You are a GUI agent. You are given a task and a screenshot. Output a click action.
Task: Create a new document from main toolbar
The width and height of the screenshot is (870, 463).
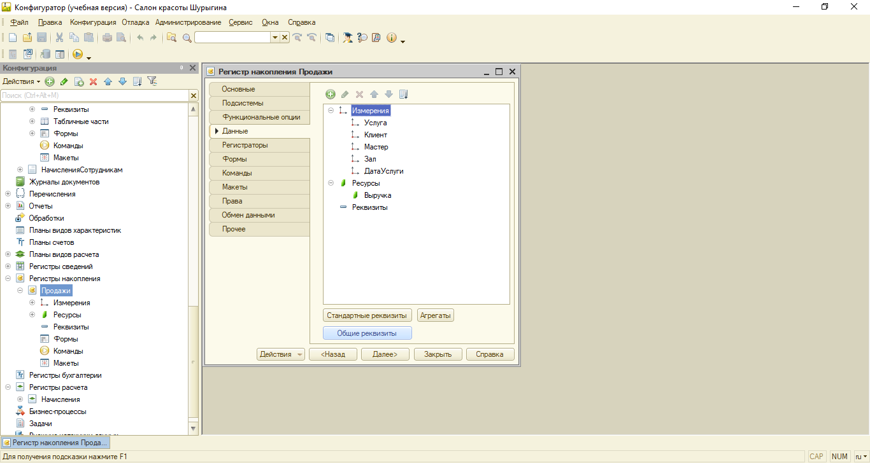click(x=13, y=38)
